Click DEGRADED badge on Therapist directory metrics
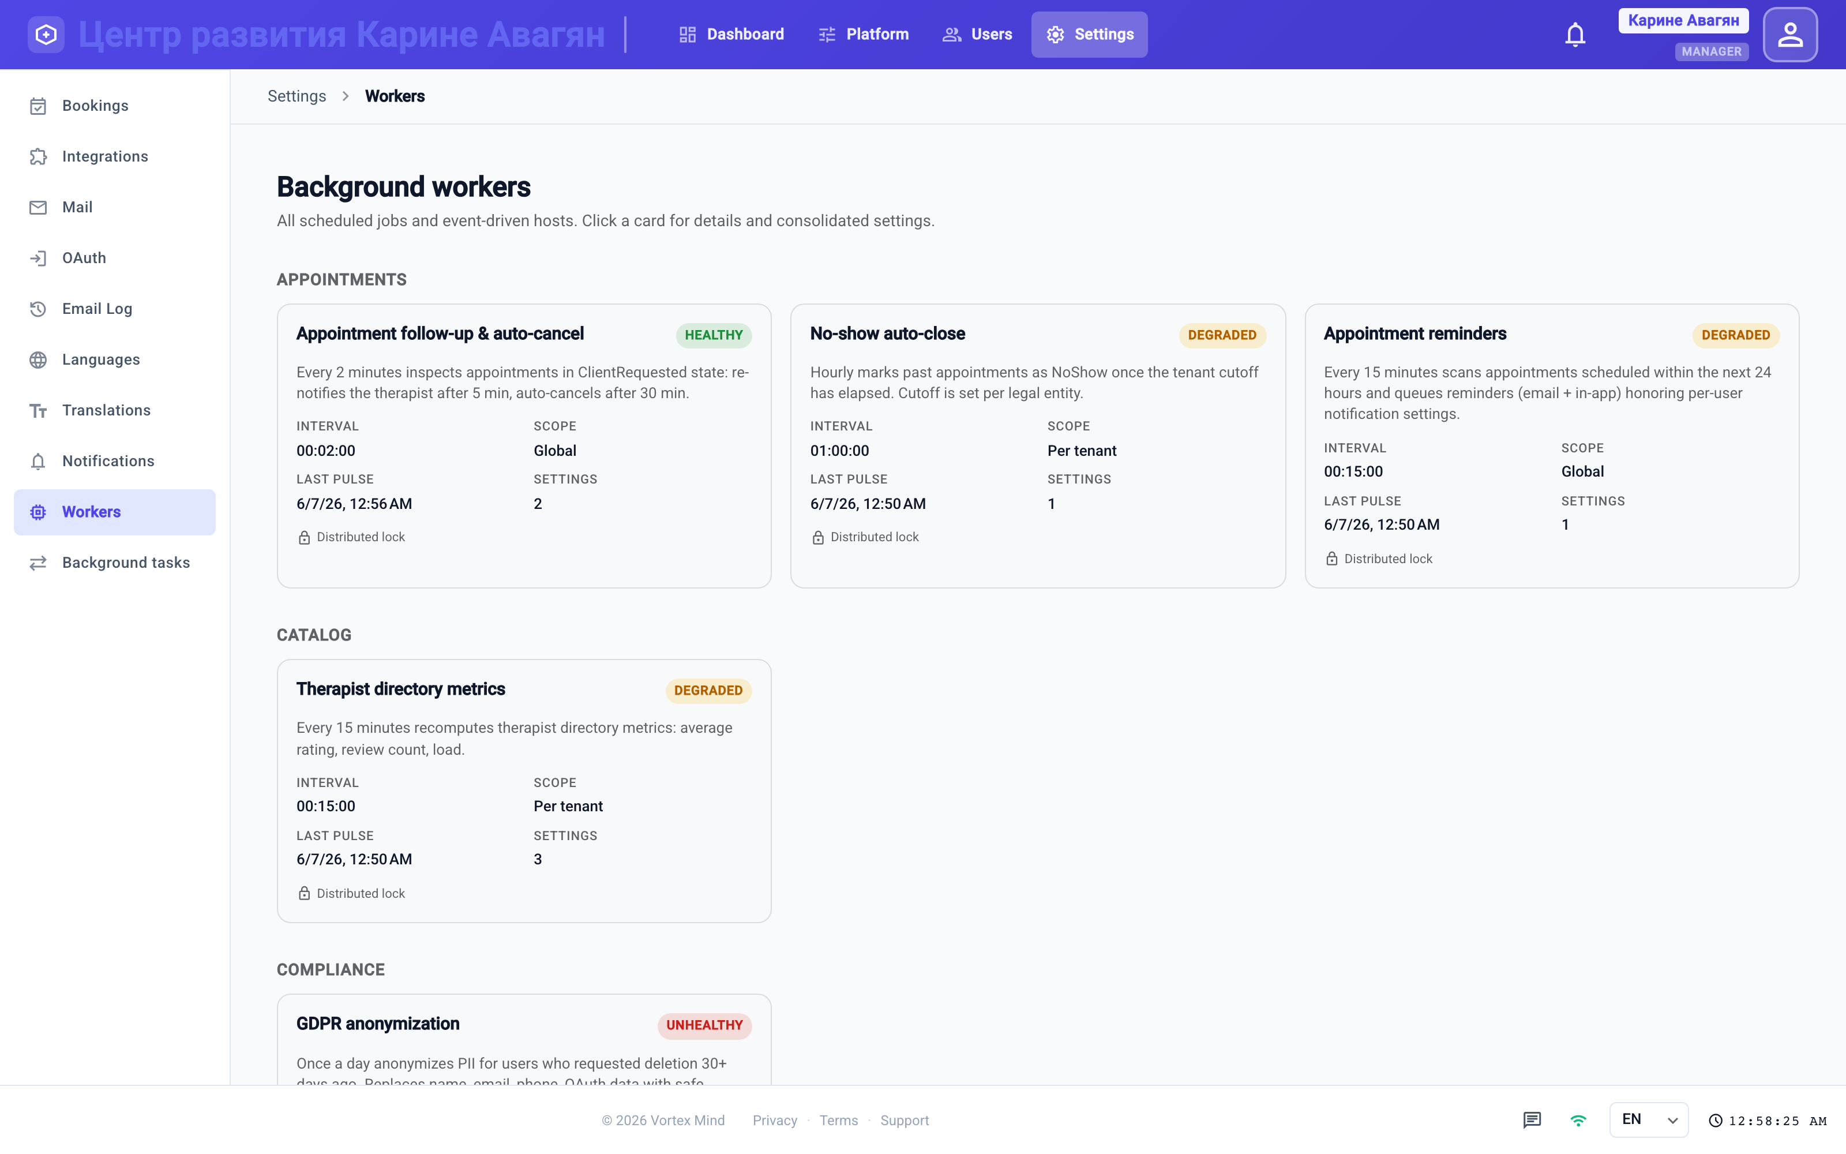 click(x=708, y=691)
